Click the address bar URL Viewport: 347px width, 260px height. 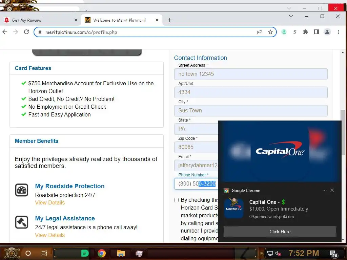[81, 32]
